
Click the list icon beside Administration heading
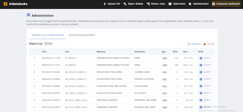(28, 15)
